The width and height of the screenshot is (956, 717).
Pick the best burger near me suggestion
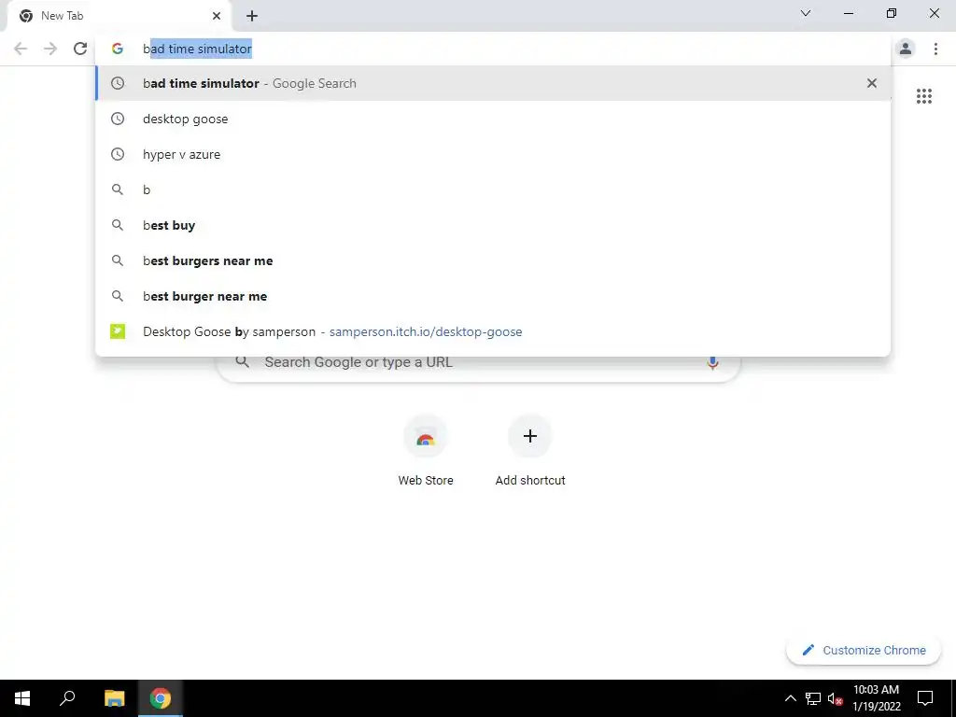(493, 296)
